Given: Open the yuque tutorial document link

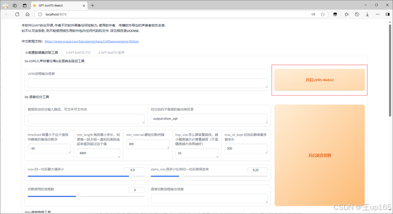Looking at the screenshot, I should click(x=92, y=42).
